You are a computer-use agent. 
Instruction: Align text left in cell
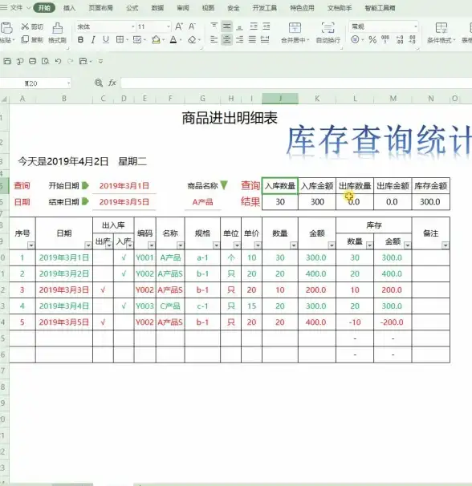click(214, 39)
